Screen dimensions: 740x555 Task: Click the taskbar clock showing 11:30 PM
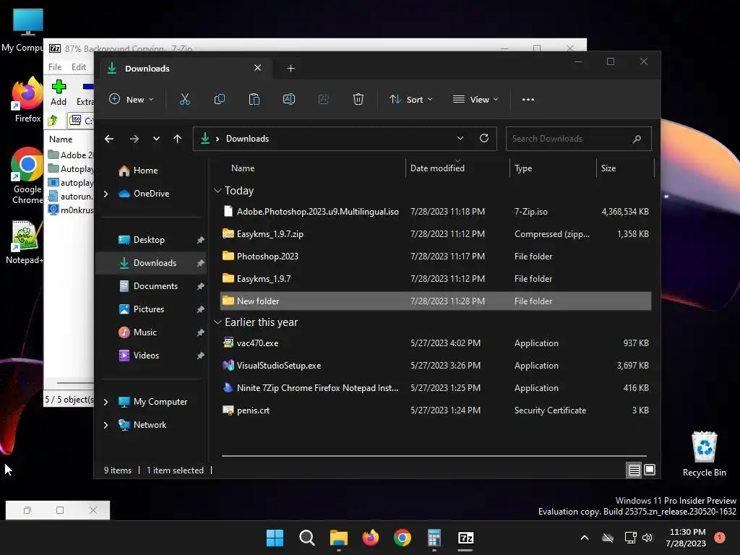(687, 538)
